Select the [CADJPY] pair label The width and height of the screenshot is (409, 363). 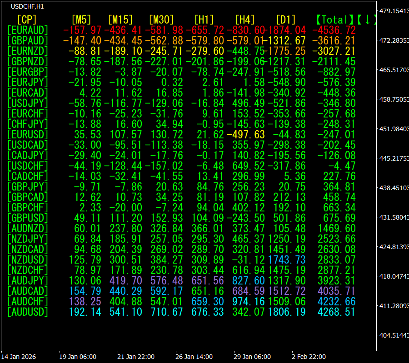pos(28,155)
